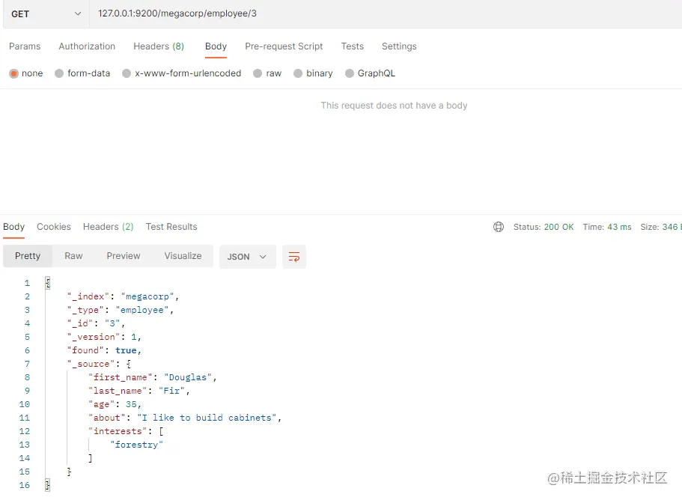Click the "age": 35 line
Image resolution: width=682 pixels, height=500 pixels.
click(x=115, y=404)
